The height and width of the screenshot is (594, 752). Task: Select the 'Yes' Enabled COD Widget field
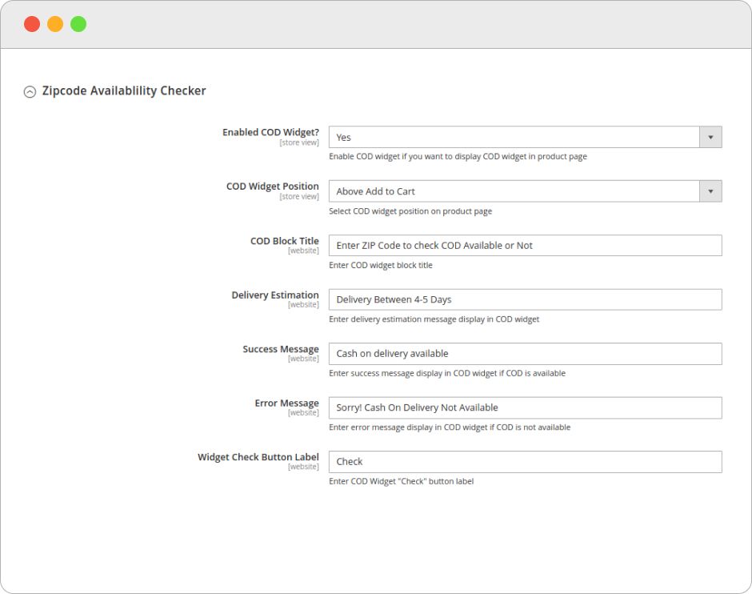514,137
